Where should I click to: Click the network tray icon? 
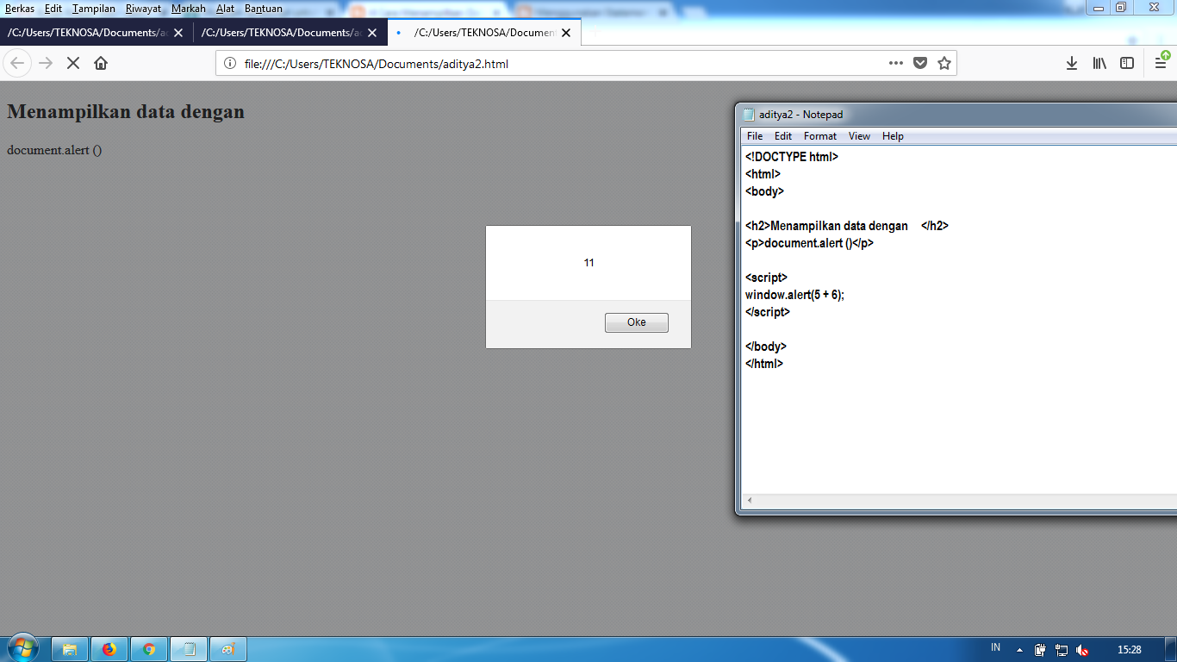click(1062, 650)
